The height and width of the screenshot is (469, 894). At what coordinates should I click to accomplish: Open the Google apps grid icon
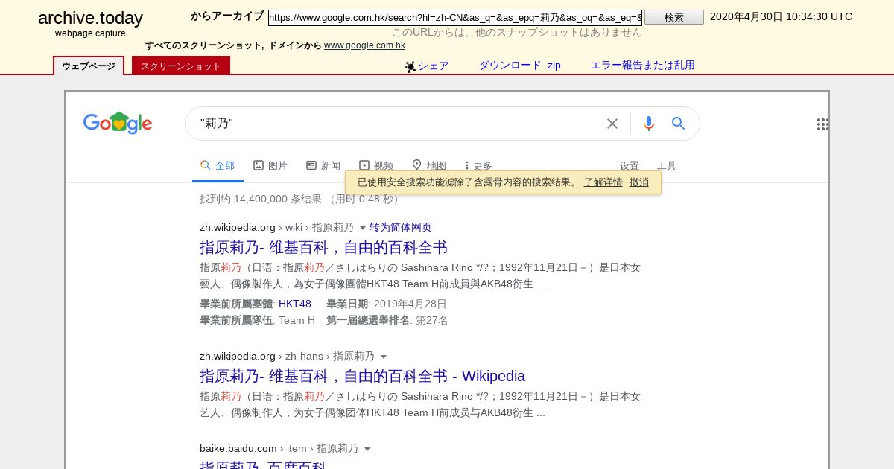(x=822, y=124)
